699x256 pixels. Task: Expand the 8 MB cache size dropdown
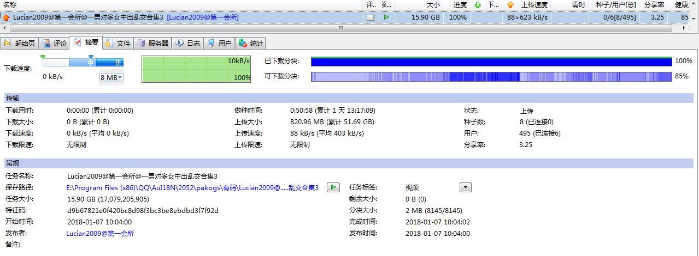[111, 77]
